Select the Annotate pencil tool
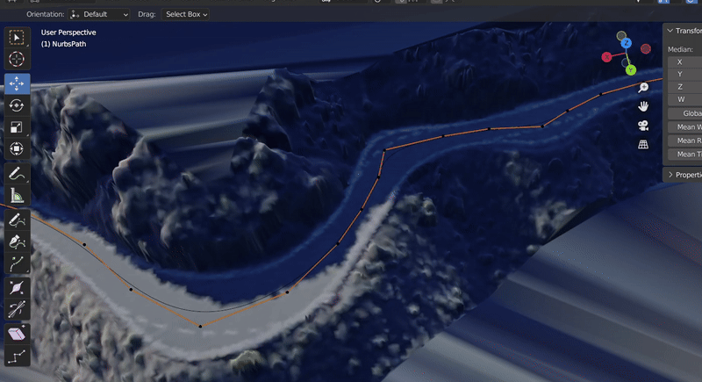This screenshot has height=382, width=702. point(17,174)
